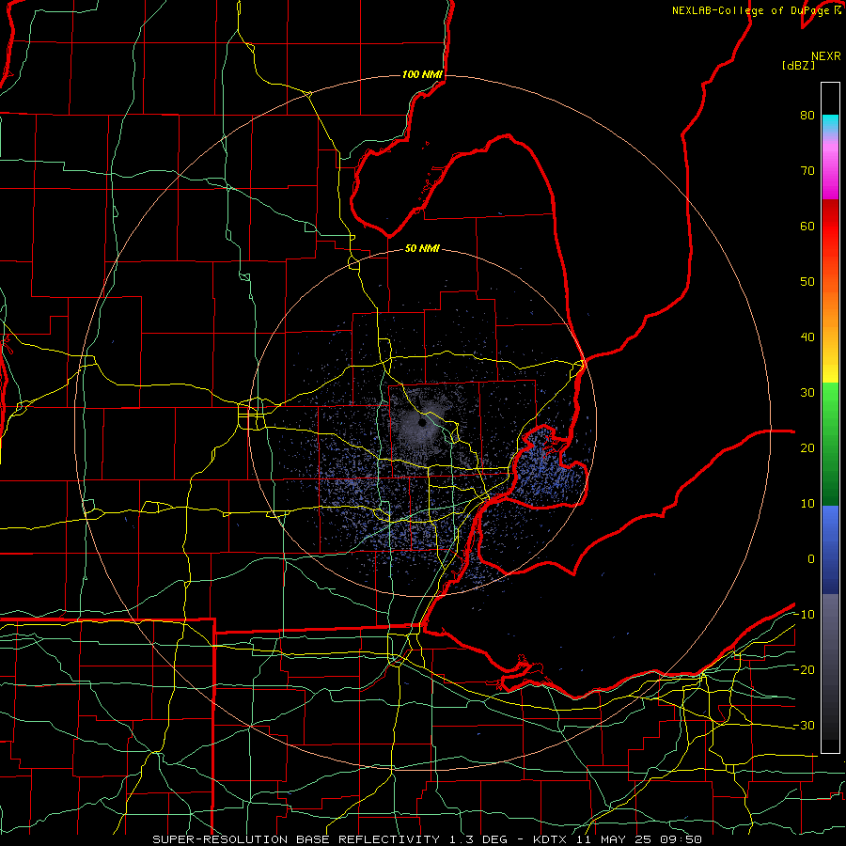
Task: Click the [dBZ] unit label
Action: coord(799,65)
